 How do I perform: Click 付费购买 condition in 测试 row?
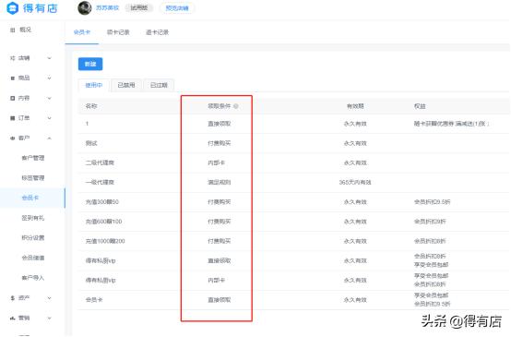(x=219, y=143)
